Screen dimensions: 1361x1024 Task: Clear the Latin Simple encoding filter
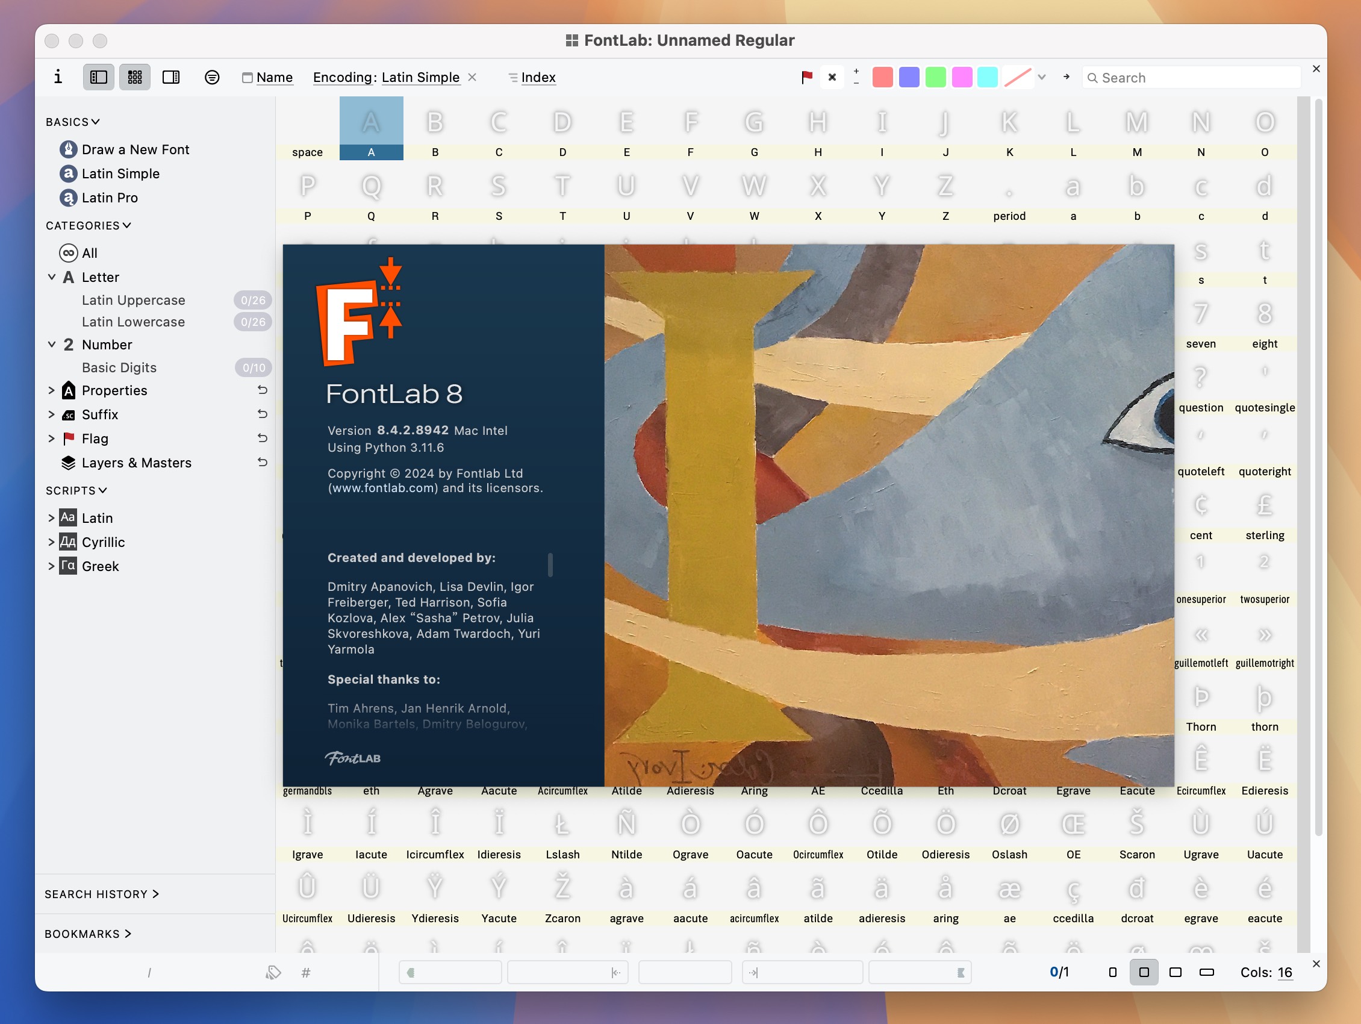point(473,77)
